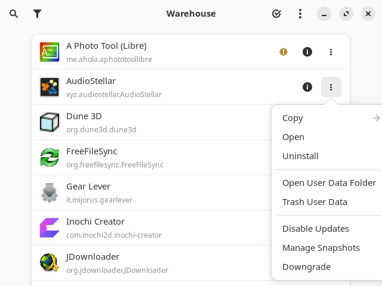Image resolution: width=382 pixels, height=286 pixels.
Task: Show info for AudioStellar
Action: point(307,87)
